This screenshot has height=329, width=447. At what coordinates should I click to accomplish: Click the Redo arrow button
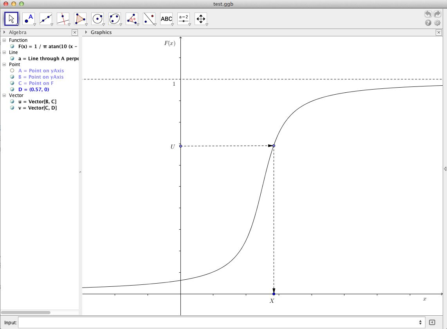[x=437, y=14]
